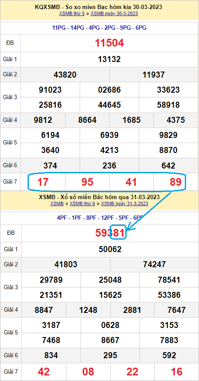
Task: Open the XSMB ngày 31-3-2023 link
Action: (x=124, y=203)
